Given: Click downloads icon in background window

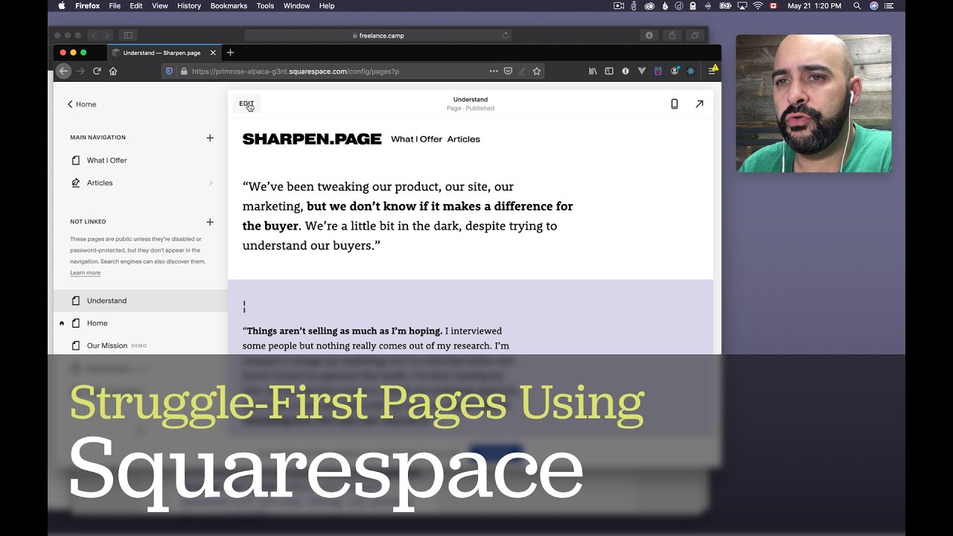Looking at the screenshot, I should [649, 35].
